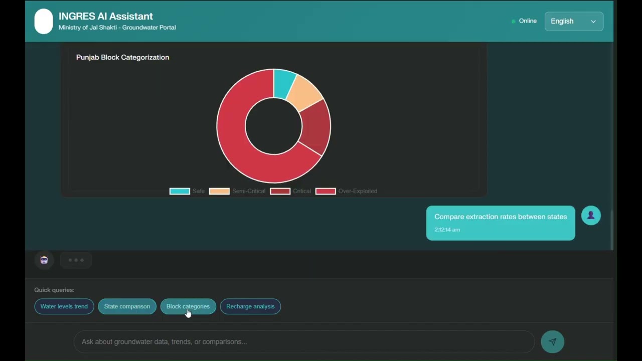Image resolution: width=642 pixels, height=361 pixels.
Task: Open the English language dropdown
Action: point(574,21)
